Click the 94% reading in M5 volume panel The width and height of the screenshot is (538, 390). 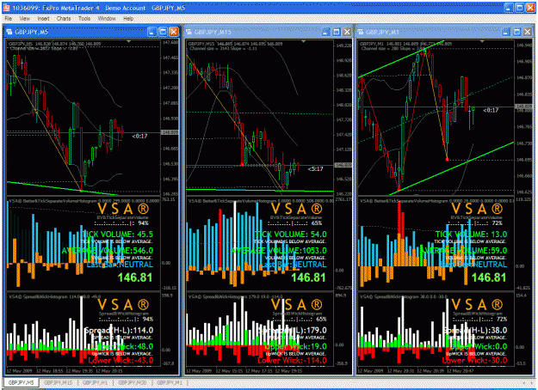[x=143, y=223]
